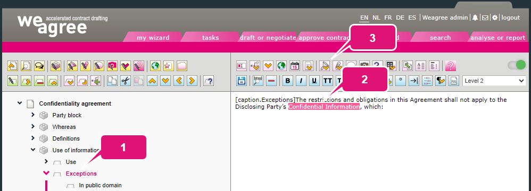
Task: Toggle bold formatting
Action: click(288, 81)
